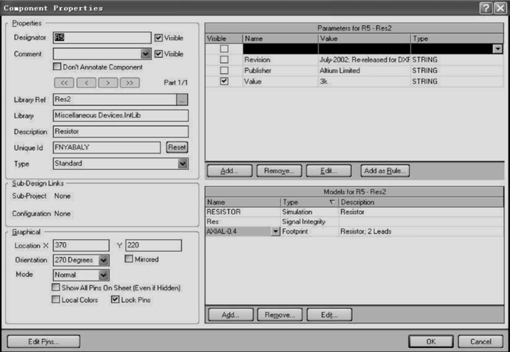Click Add as Rule button

[385, 171]
